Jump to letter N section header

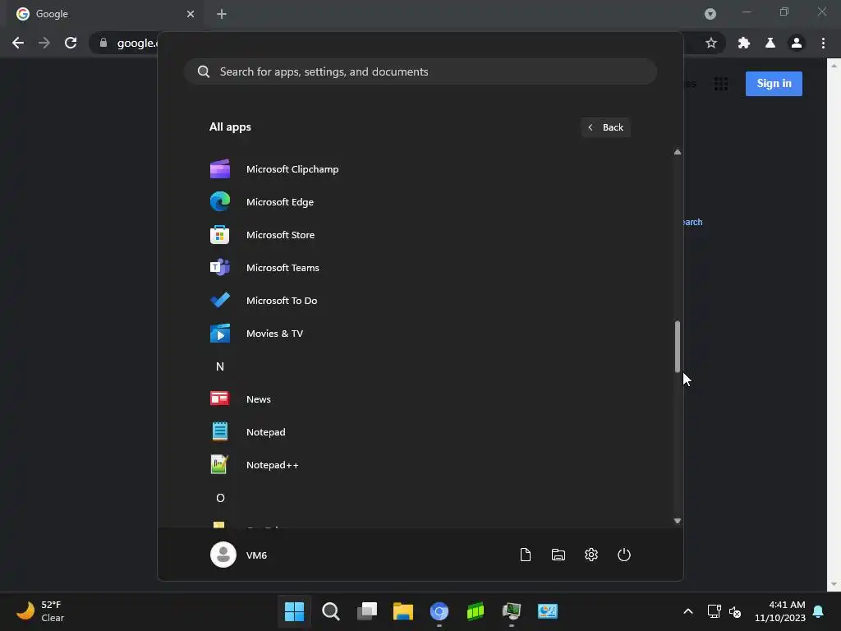pos(220,366)
